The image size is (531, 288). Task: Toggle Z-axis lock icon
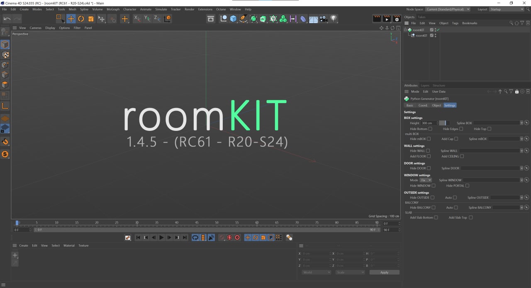(x=157, y=19)
